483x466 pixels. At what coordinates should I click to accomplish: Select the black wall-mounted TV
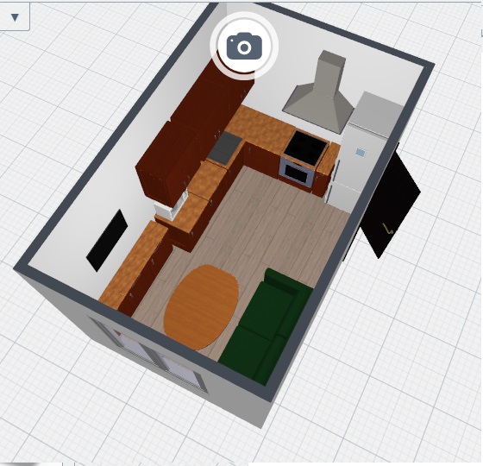point(107,241)
